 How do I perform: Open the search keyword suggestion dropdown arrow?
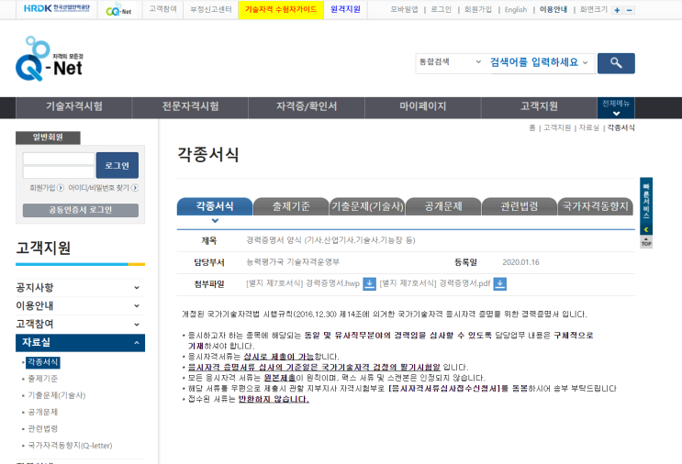(585, 62)
